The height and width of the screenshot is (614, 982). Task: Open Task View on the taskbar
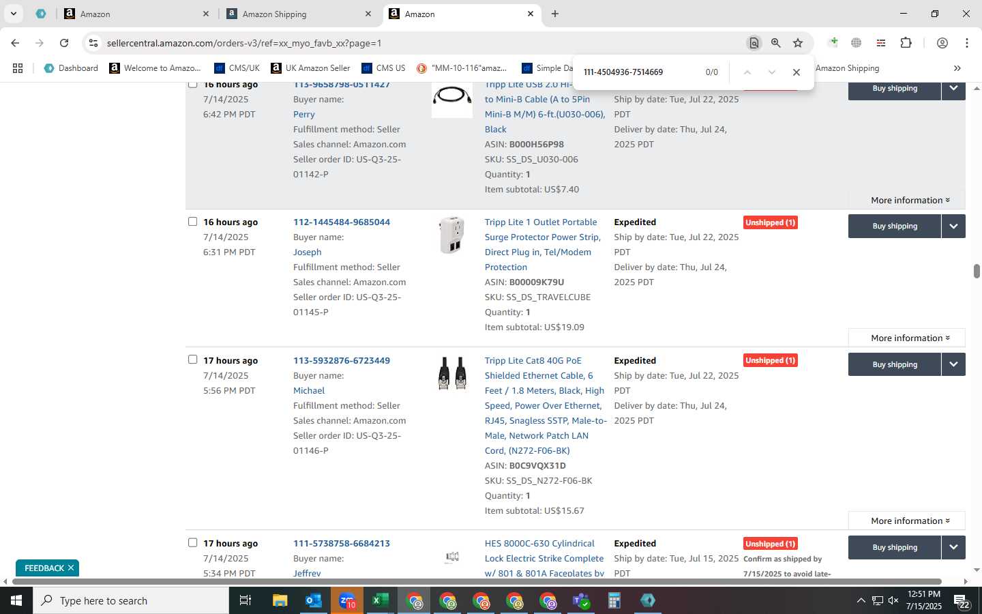point(245,600)
